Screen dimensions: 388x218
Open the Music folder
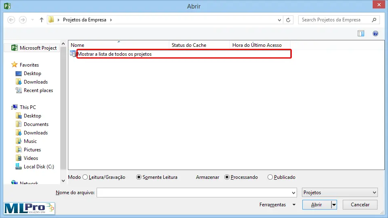26,141
